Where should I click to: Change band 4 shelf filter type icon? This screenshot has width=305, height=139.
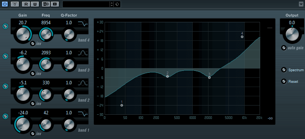pos(83,23)
